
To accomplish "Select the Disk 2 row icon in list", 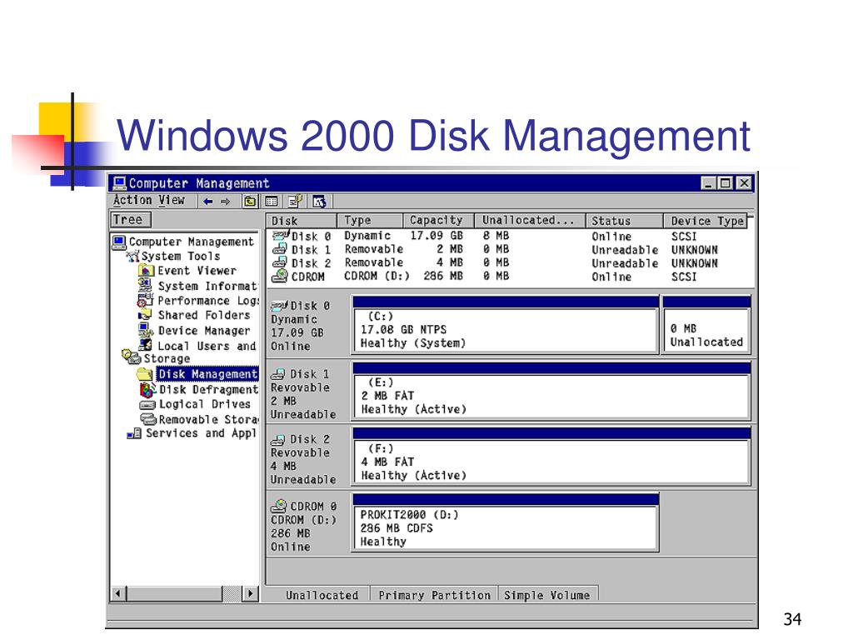I will click(x=280, y=262).
